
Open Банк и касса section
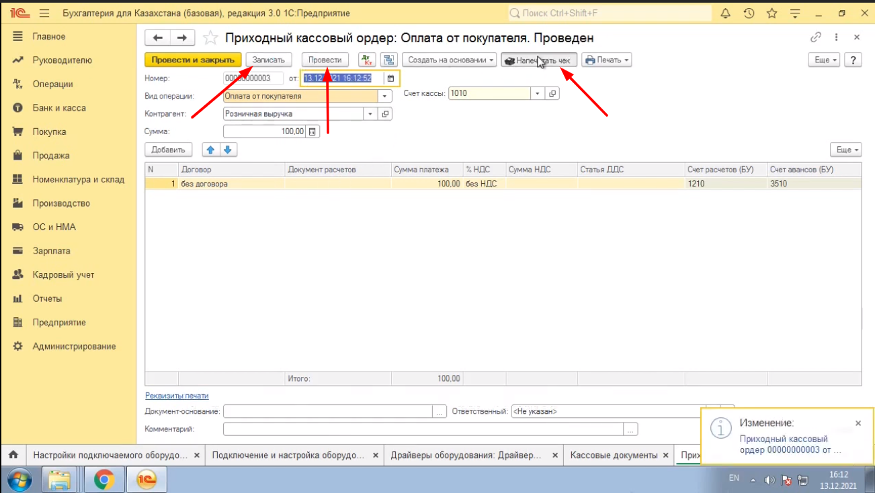pos(59,108)
